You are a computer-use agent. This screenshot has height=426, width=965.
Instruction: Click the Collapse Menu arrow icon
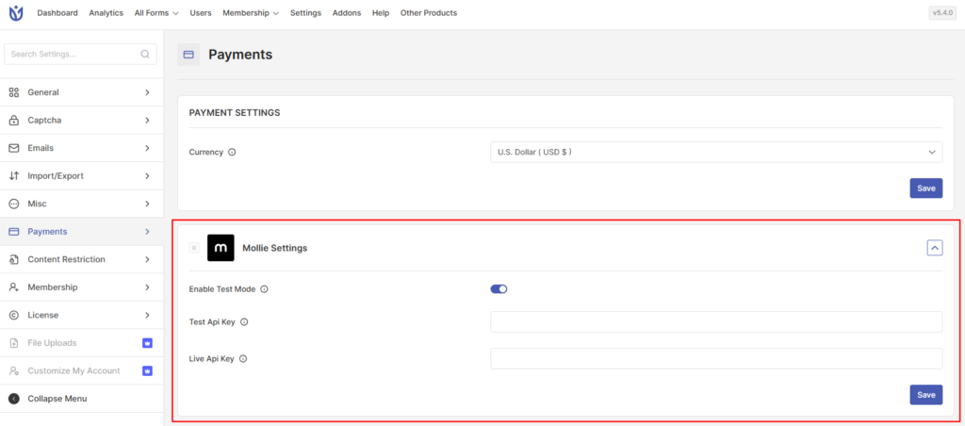tap(14, 399)
